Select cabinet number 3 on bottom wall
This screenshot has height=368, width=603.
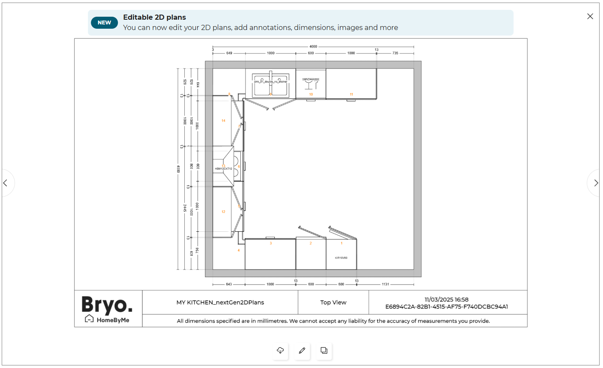[270, 254]
